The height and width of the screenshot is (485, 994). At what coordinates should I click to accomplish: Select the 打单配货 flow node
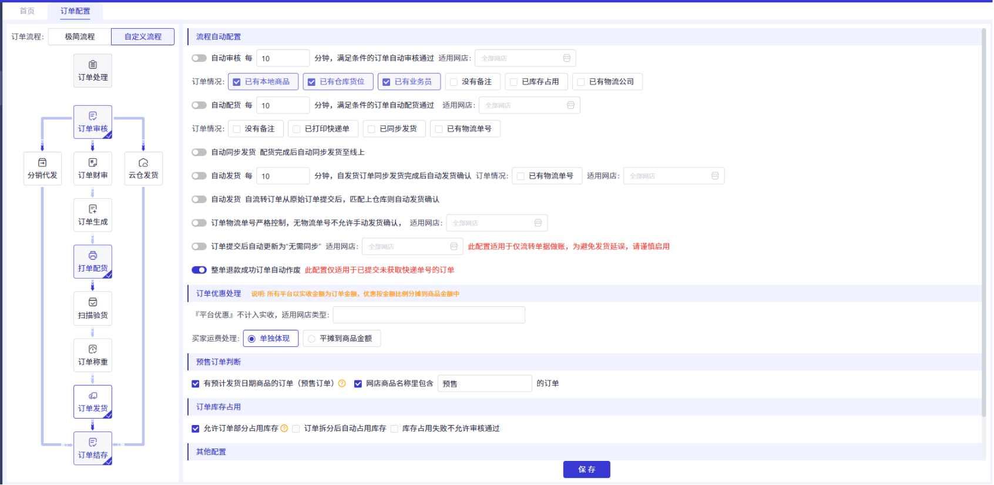click(x=93, y=262)
